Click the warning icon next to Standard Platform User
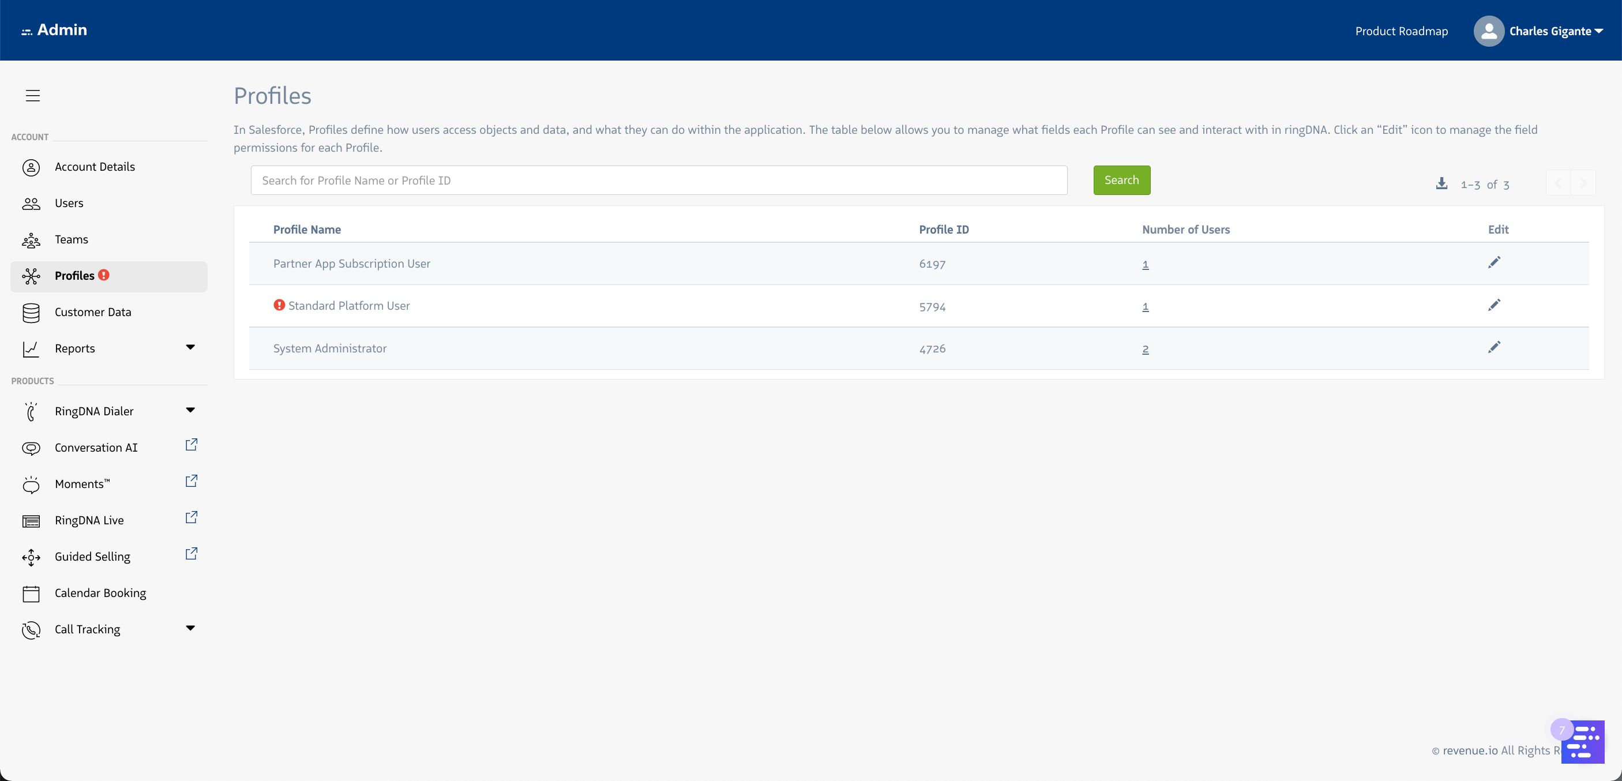1622x781 pixels. [x=279, y=305]
